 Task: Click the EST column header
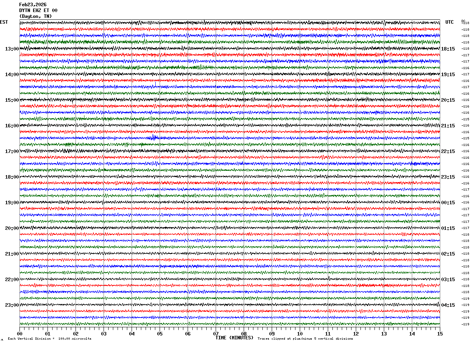pos(4,22)
